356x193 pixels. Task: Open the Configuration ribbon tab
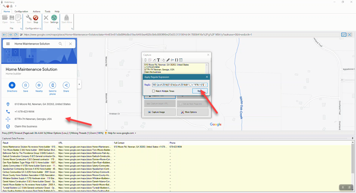click(x=21, y=11)
